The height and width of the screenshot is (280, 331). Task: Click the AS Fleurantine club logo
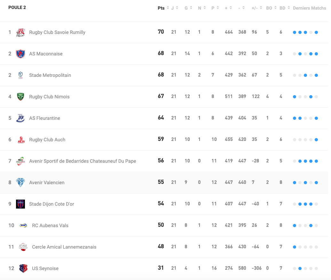20,118
